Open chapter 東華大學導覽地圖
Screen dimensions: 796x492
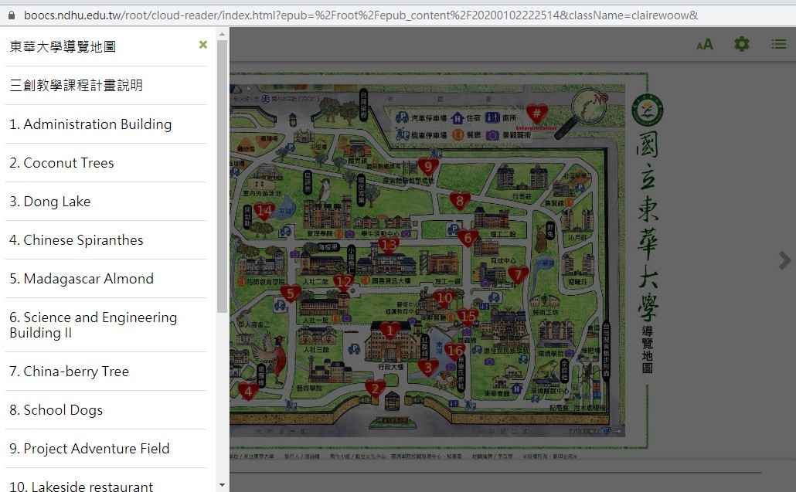[63, 46]
